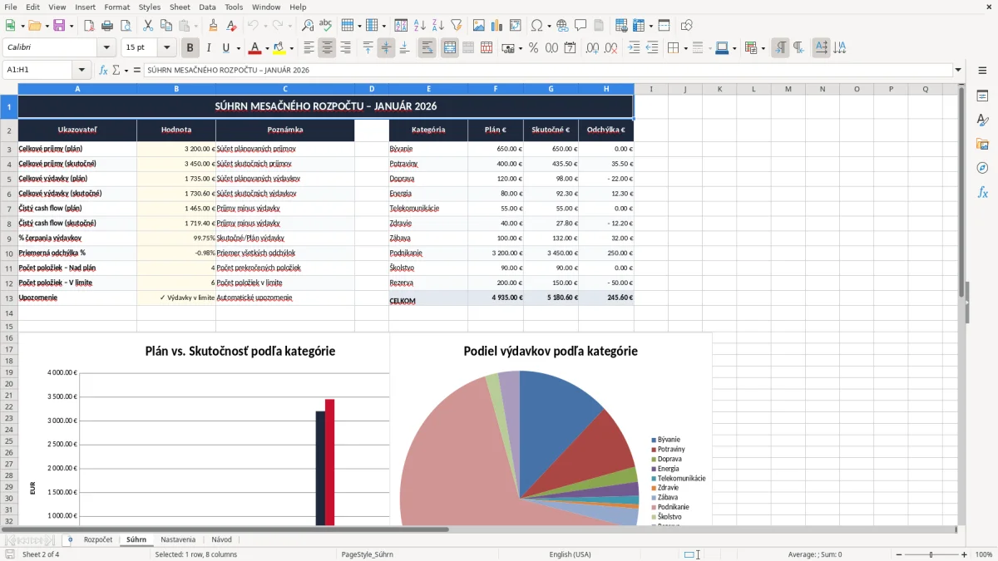Run the Spelling check icon
Viewport: 998px width, 561px height.
coord(326,26)
